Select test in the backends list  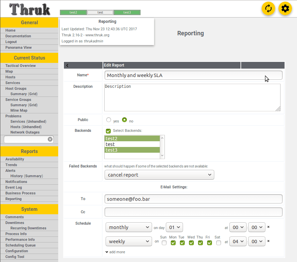click(132, 144)
